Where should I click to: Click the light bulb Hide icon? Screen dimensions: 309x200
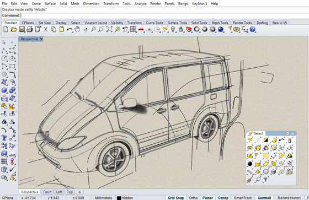(x=173, y=30)
